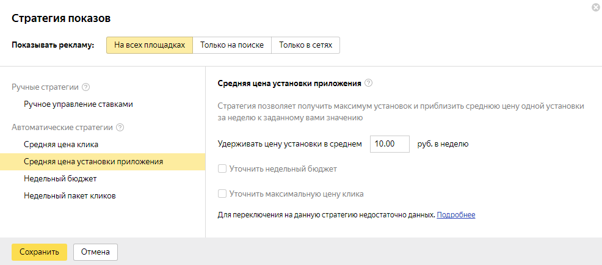The height and width of the screenshot is (265, 602).
Task: Select the На всех площадках option
Action: pos(150,46)
